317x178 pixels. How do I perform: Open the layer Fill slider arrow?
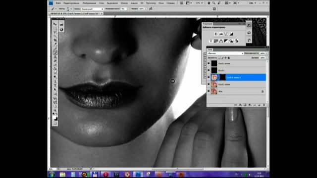coord(266,58)
